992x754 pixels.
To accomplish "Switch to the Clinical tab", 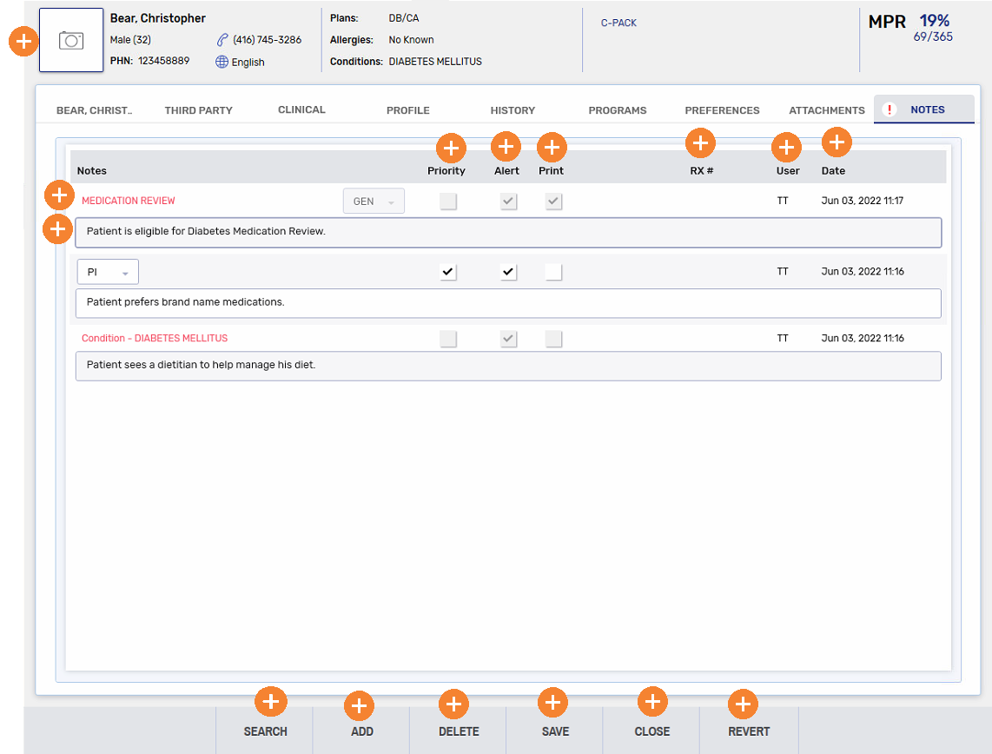I will (301, 109).
